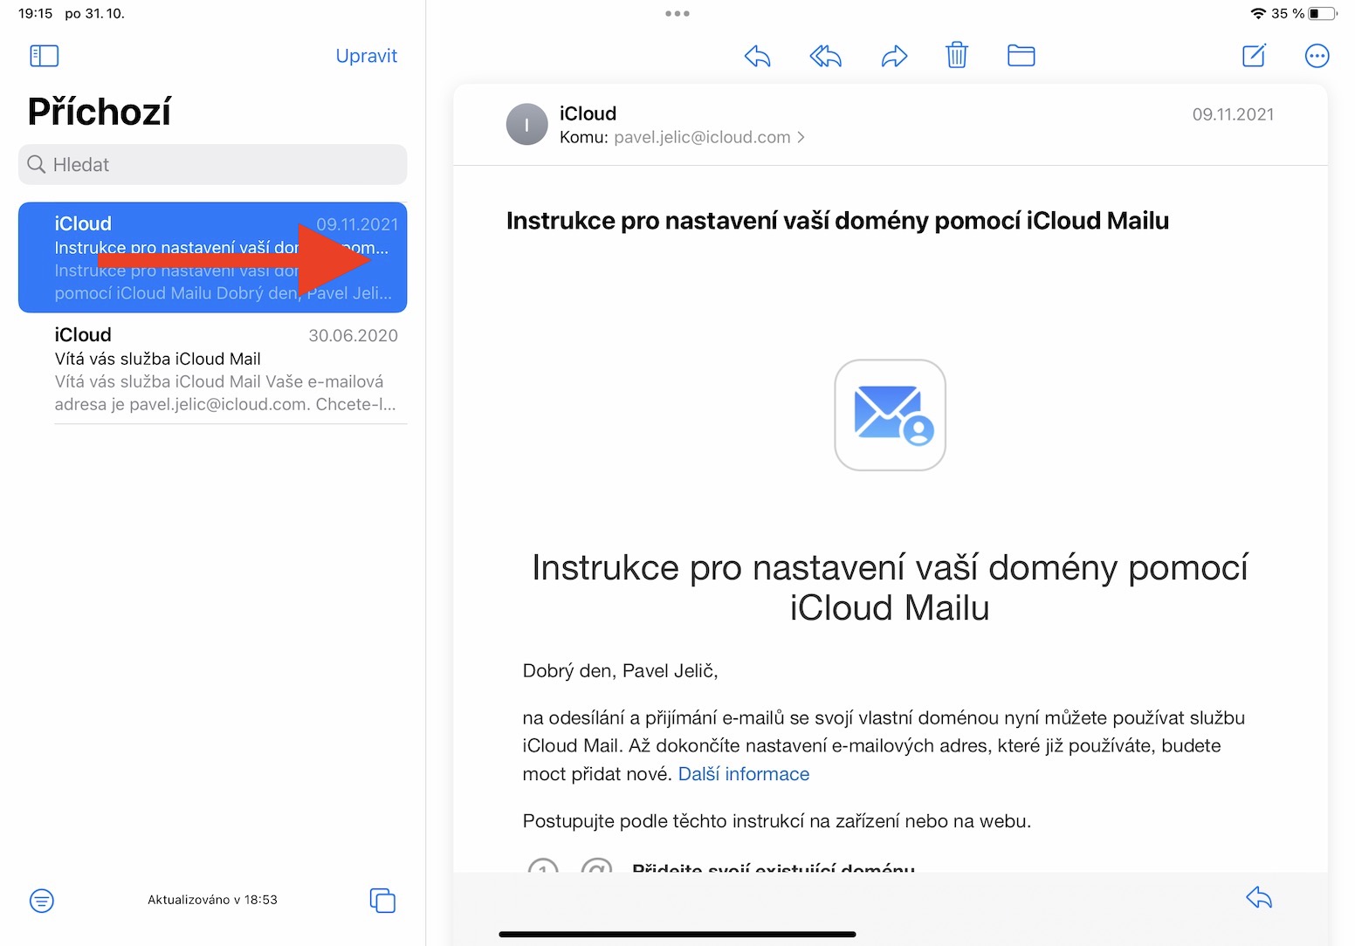Open the multiple windows stack icon

tap(382, 900)
